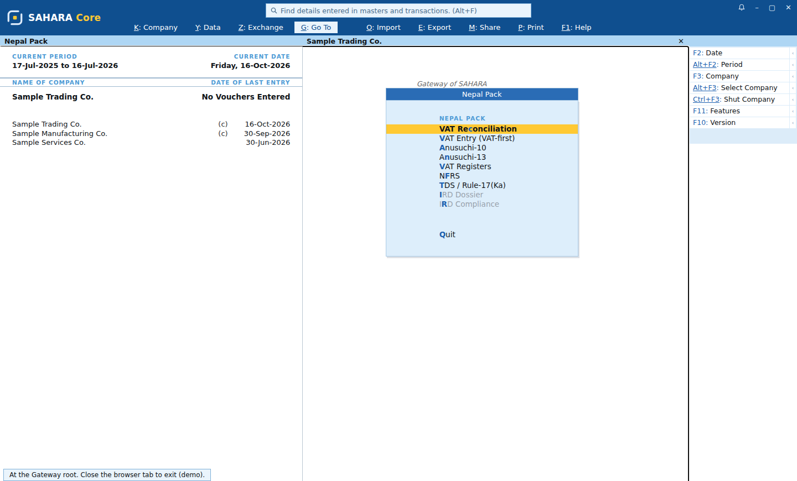Image resolution: width=797 pixels, height=481 pixels.
Task: Open the M: Share menu
Action: coord(484,27)
